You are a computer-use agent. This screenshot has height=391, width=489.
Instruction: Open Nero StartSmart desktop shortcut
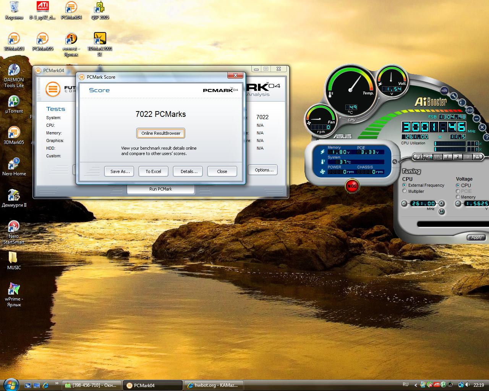(x=14, y=232)
